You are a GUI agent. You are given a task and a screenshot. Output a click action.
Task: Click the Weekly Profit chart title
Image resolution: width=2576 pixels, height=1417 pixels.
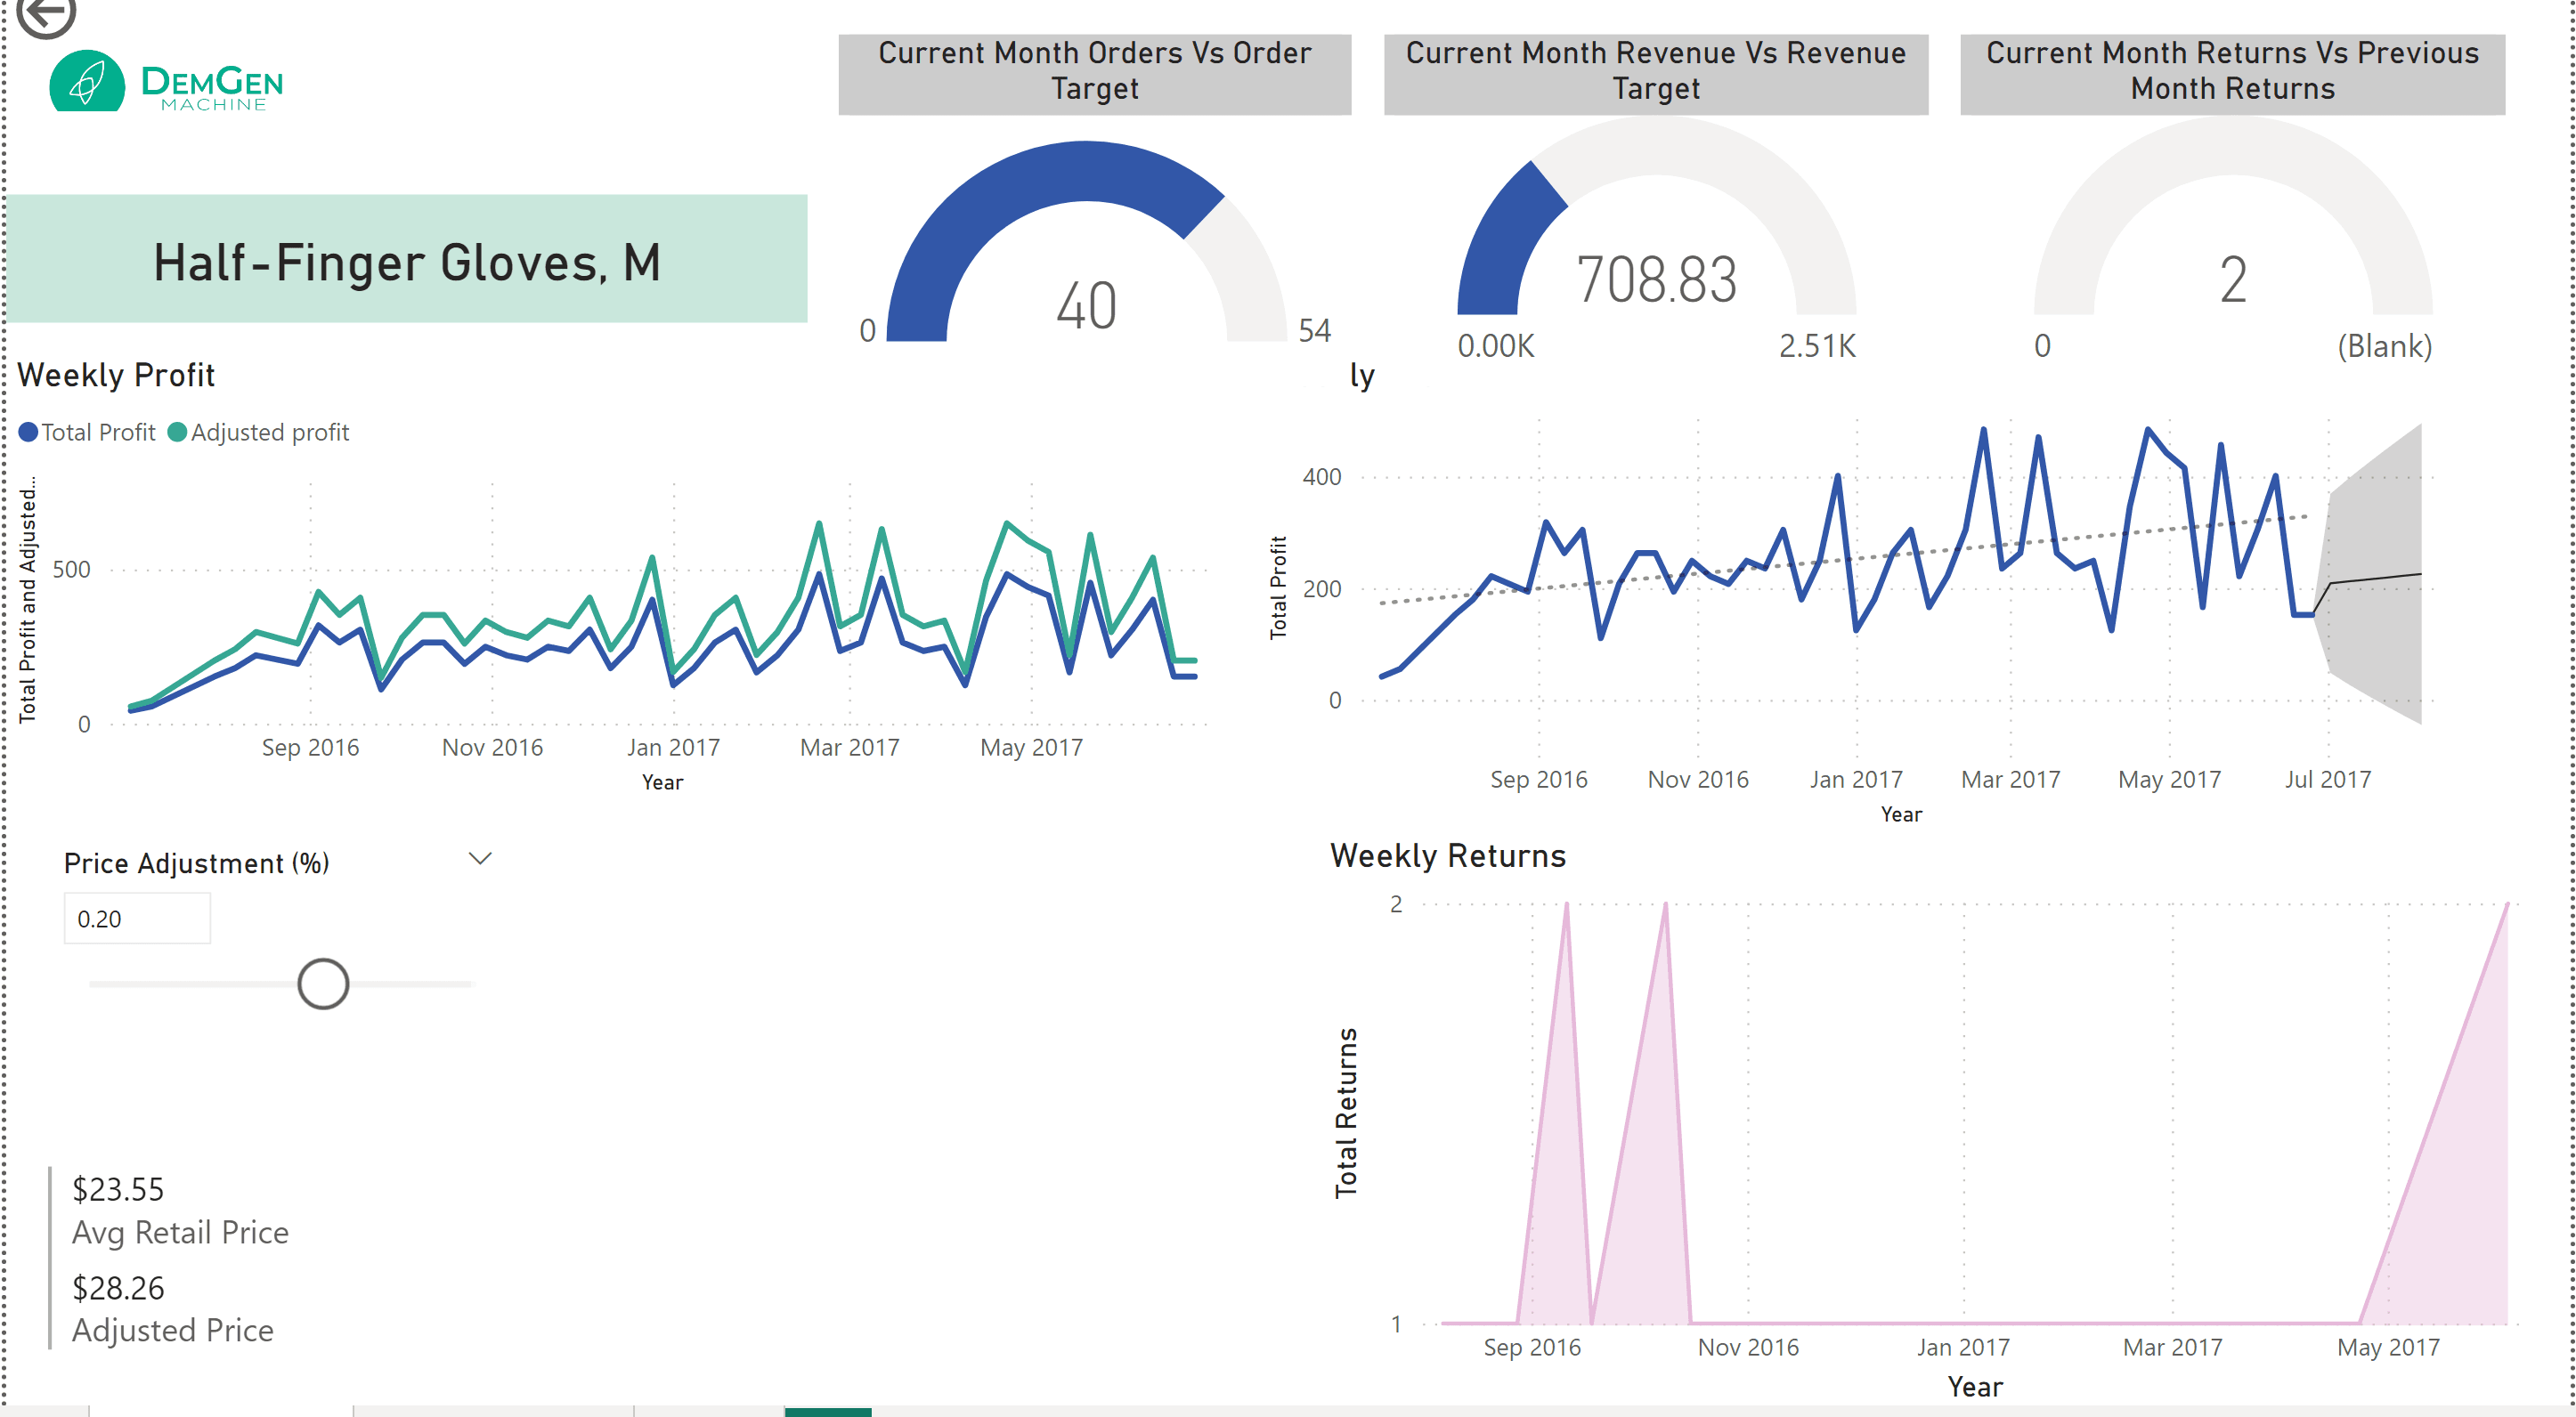[116, 375]
